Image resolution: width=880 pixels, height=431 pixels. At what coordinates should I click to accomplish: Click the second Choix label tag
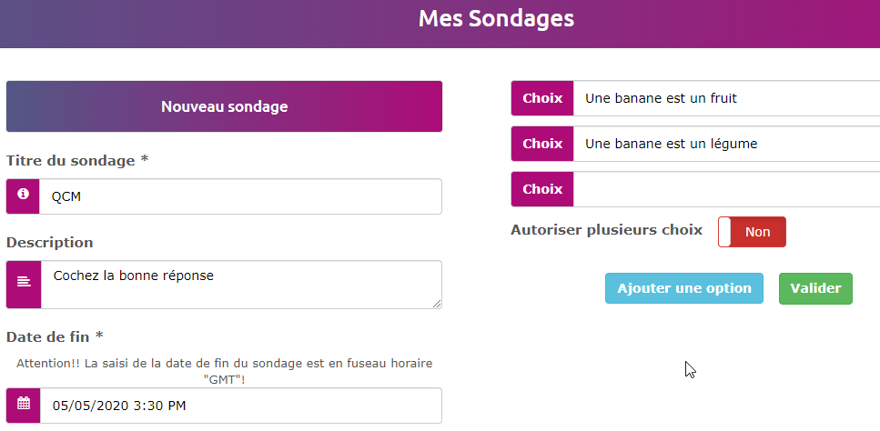coord(542,144)
